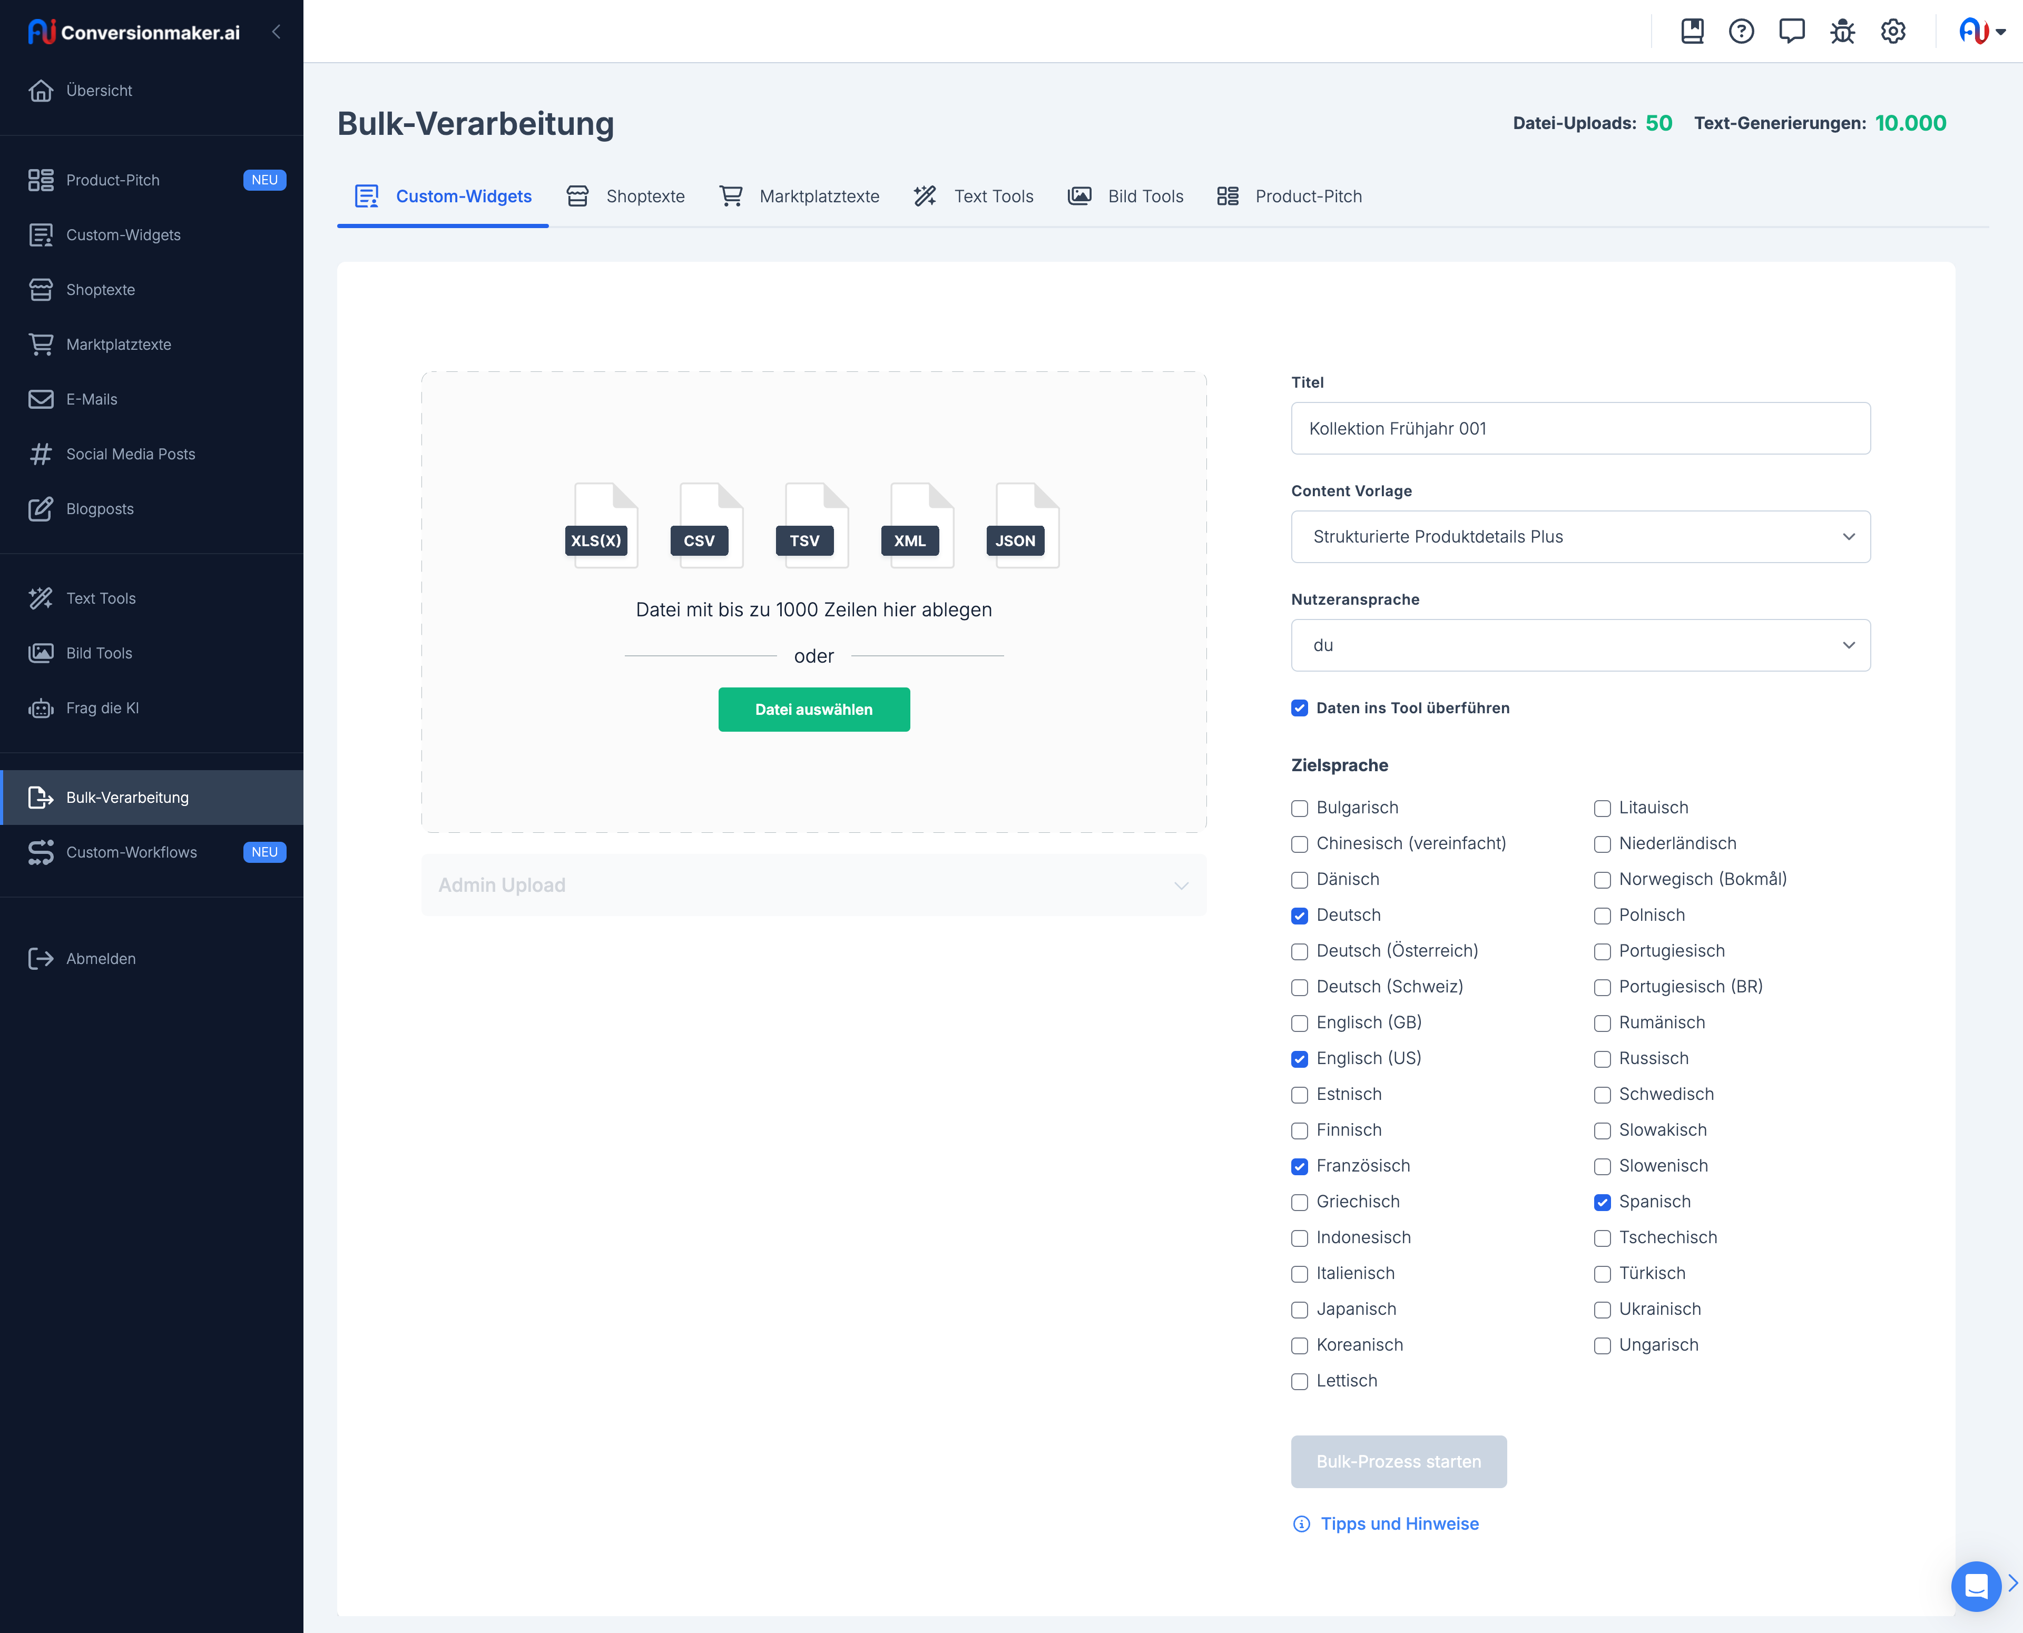The width and height of the screenshot is (2023, 1633).
Task: Click Bulk-Prozess starten button
Action: click(x=1399, y=1461)
